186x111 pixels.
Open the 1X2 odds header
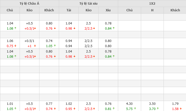tap(152, 3)
